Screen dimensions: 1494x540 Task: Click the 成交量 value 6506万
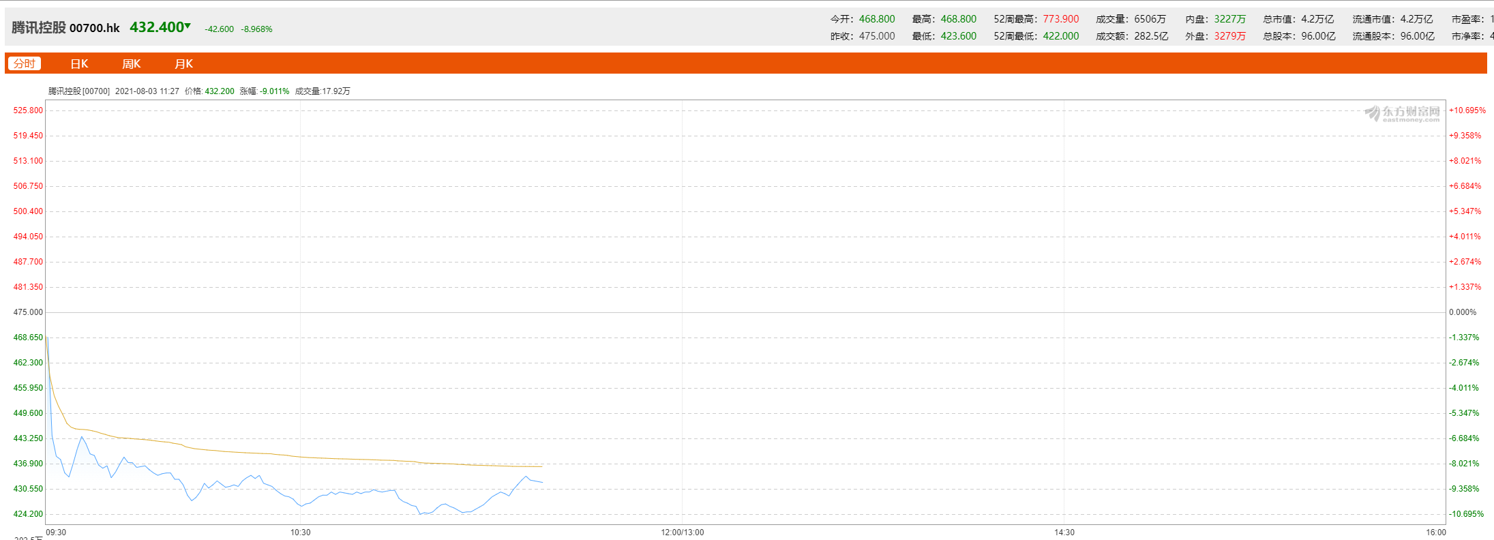[1150, 19]
